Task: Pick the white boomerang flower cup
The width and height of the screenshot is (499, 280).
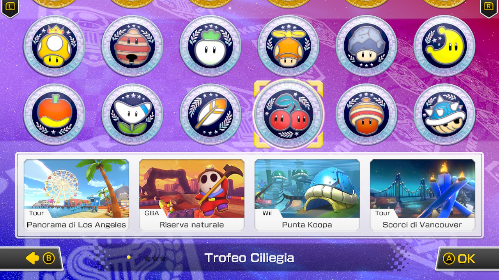Action: click(133, 114)
